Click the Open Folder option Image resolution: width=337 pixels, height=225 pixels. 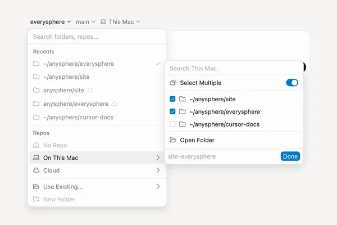tap(234, 140)
